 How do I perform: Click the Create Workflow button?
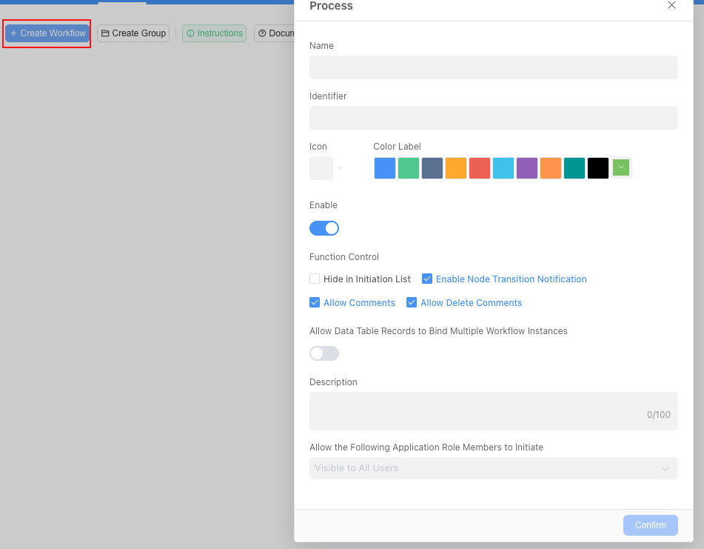[x=47, y=33]
